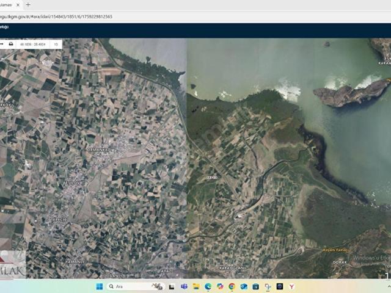
Task: Open Microsoft Teams from the taskbar
Action: click(x=184, y=286)
